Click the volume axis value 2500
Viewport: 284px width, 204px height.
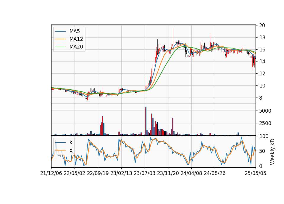coord(265,123)
